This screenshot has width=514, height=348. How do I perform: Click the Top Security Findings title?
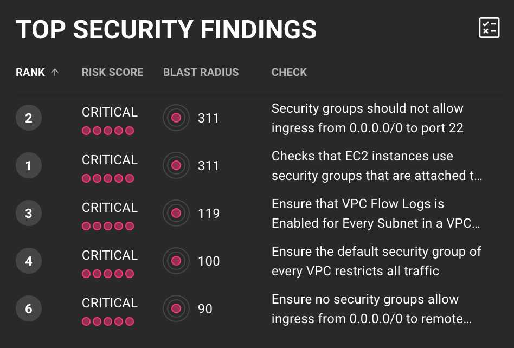click(166, 29)
